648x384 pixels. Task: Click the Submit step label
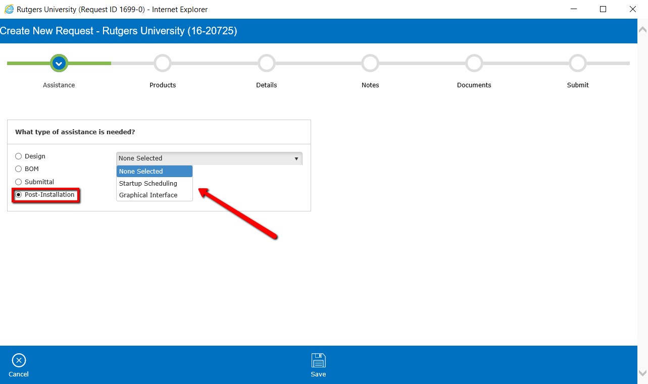point(578,85)
